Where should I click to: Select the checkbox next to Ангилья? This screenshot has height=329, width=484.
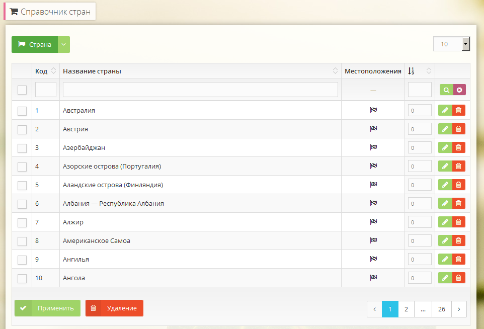point(22,260)
